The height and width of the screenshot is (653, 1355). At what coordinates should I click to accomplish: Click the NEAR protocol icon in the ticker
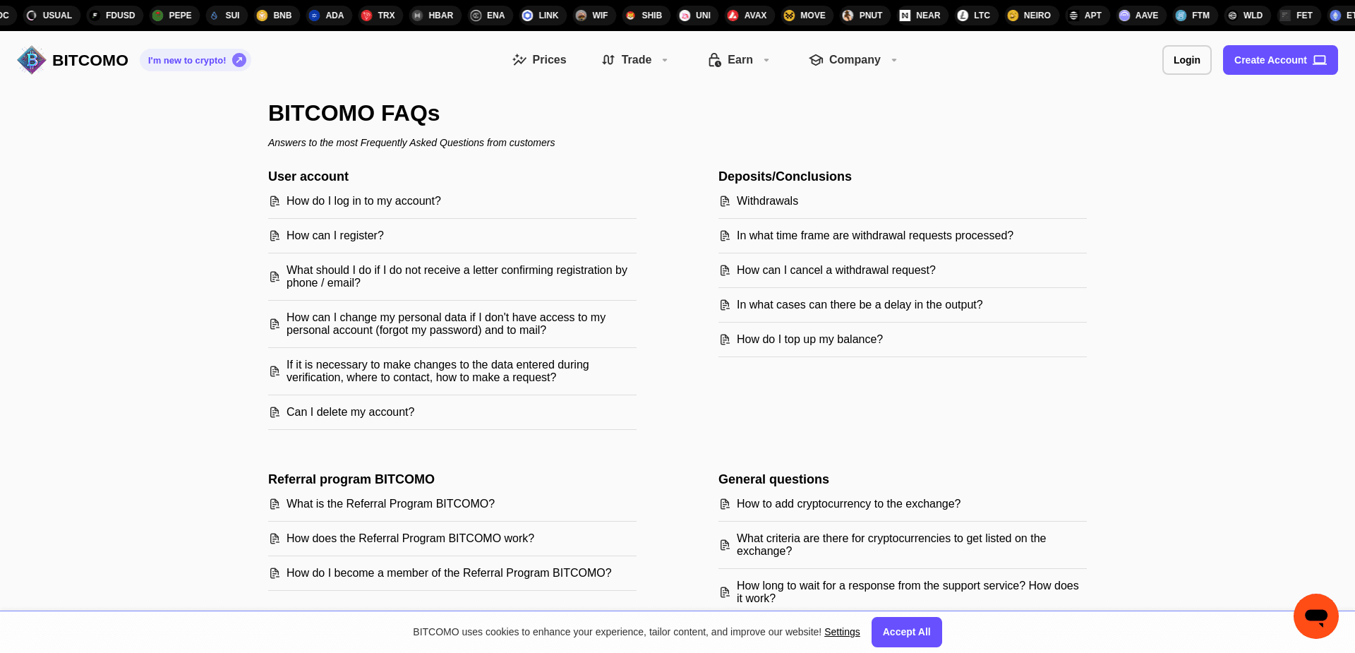pos(905,15)
